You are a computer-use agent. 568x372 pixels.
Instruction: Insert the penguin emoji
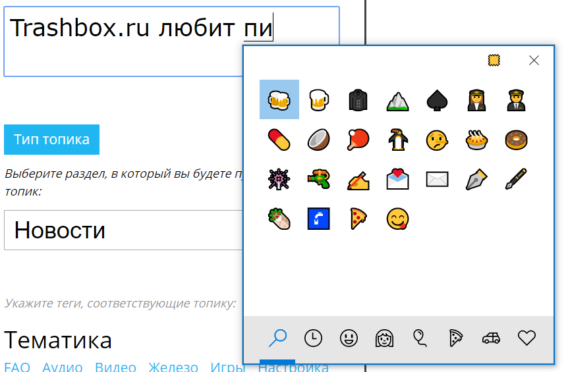pyautogui.click(x=398, y=140)
